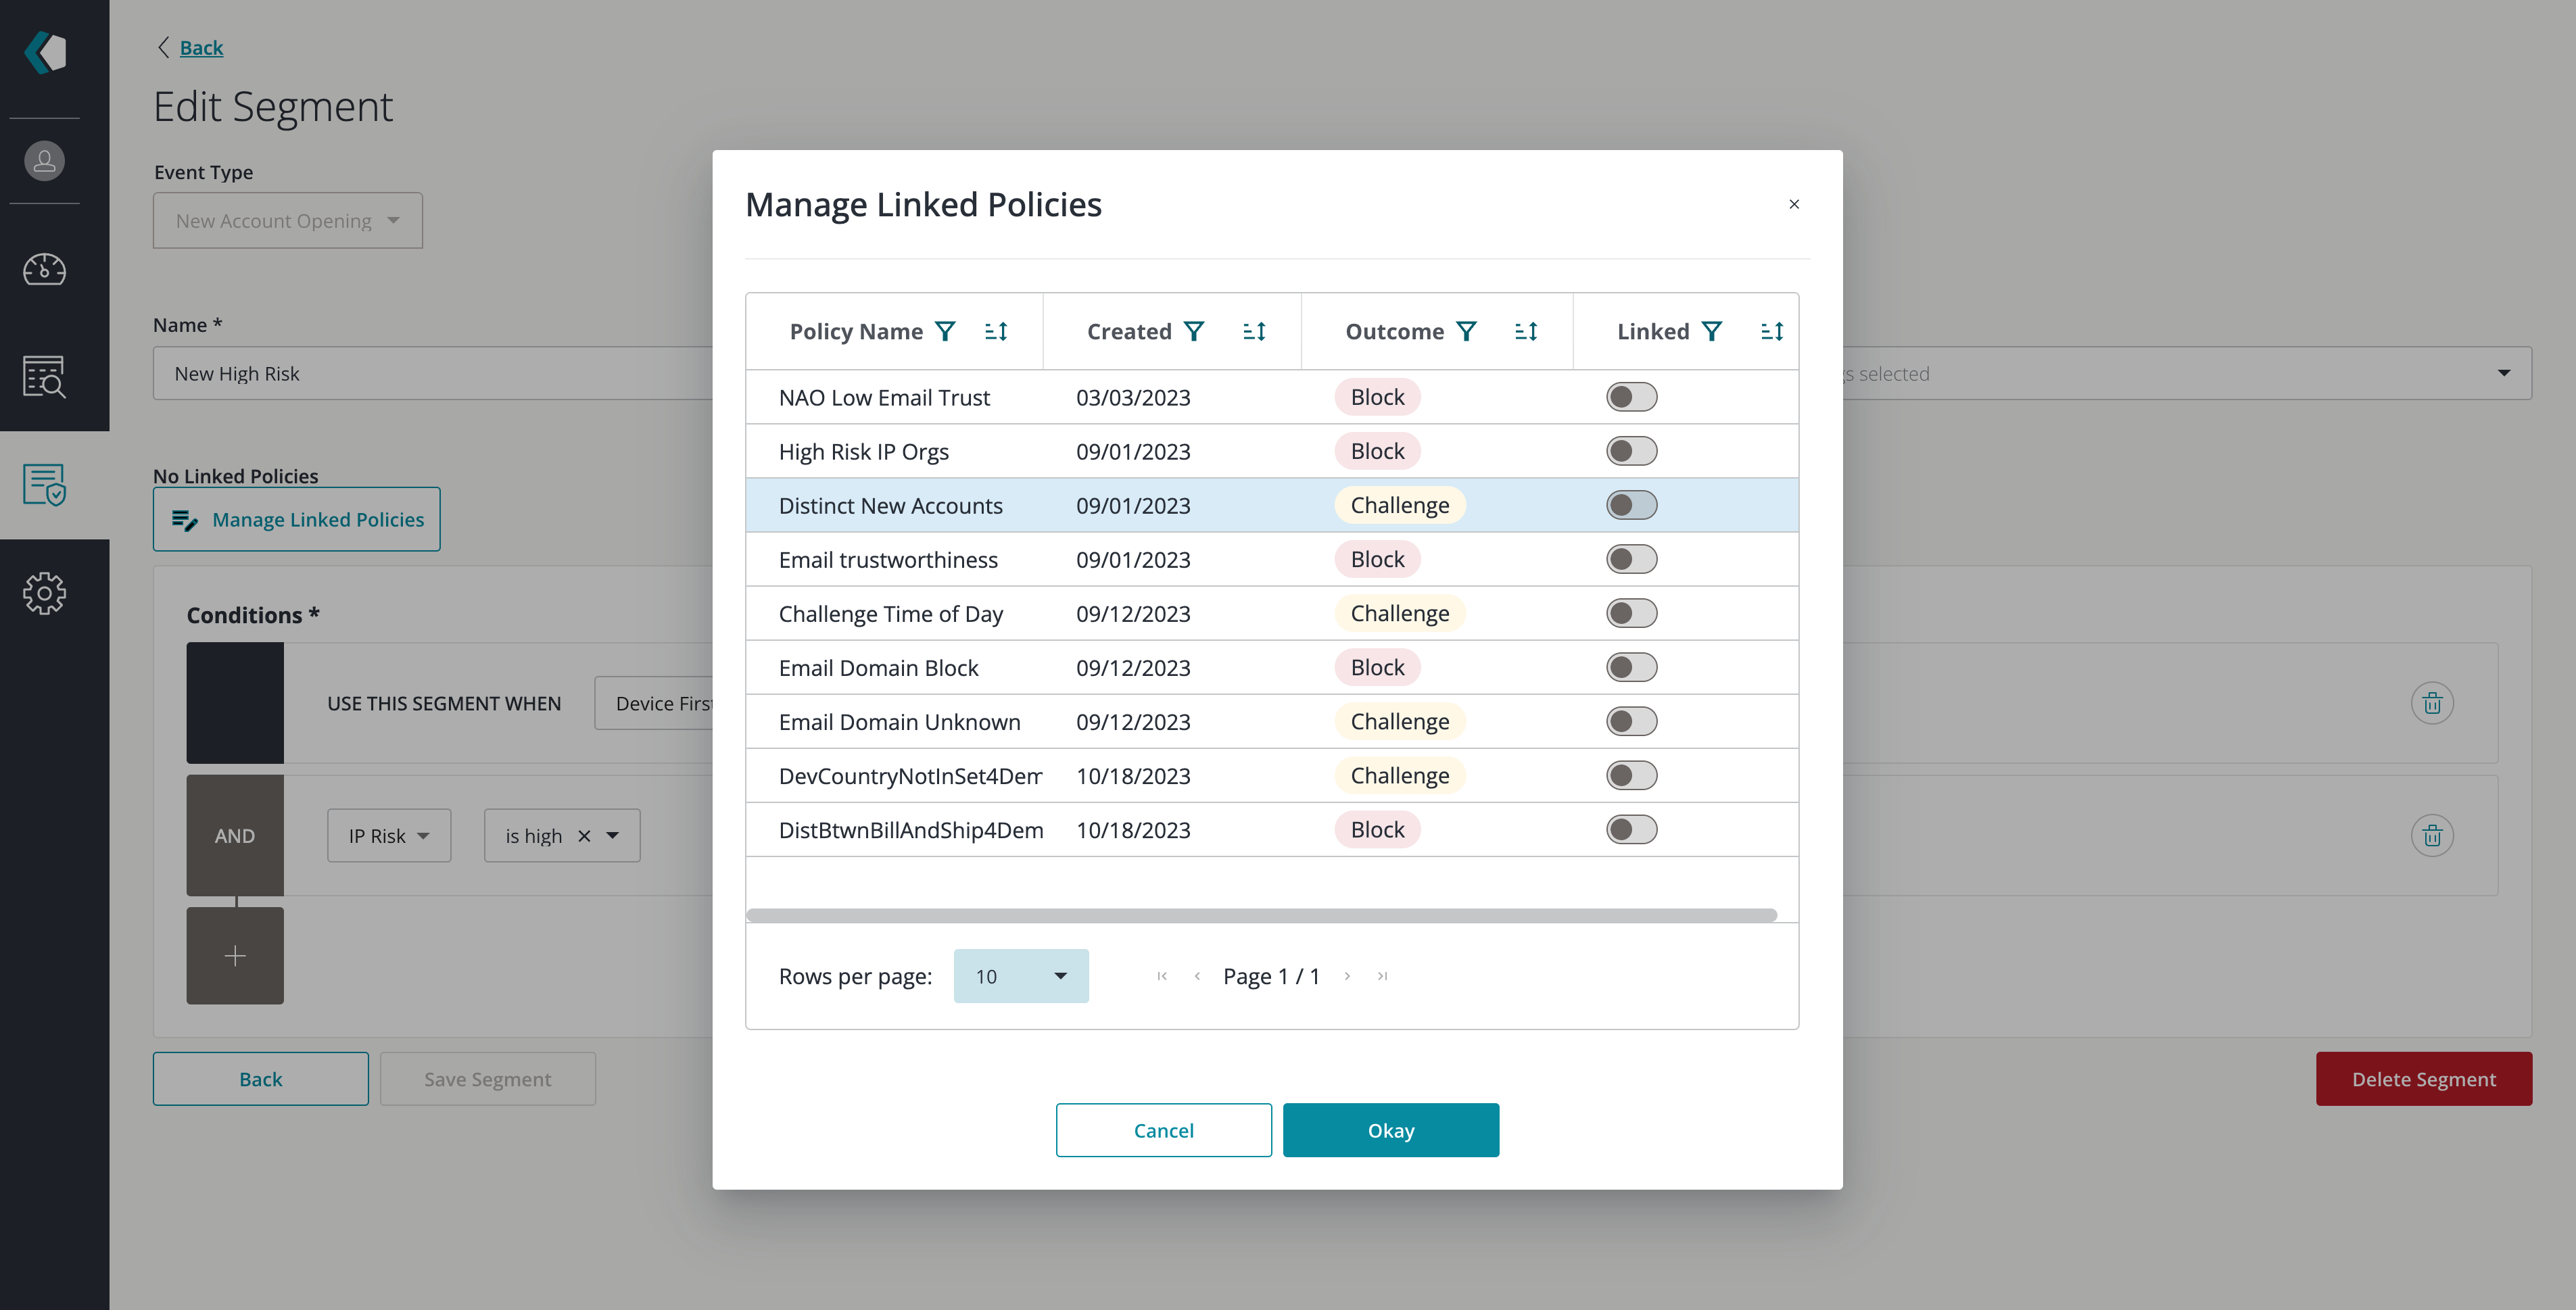Click the AND operator block
Image resolution: width=2576 pixels, height=1310 pixels.
pos(235,835)
